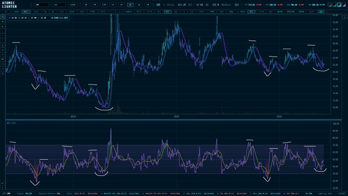Select the cursor tool at top of drawing sidebar
This screenshot has height=196, width=348.
click(3, 17)
